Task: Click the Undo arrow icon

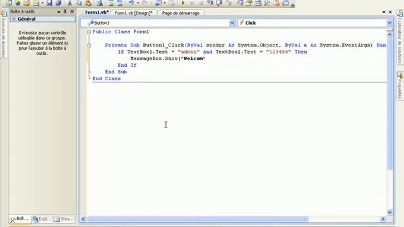Action: click(131, 3)
